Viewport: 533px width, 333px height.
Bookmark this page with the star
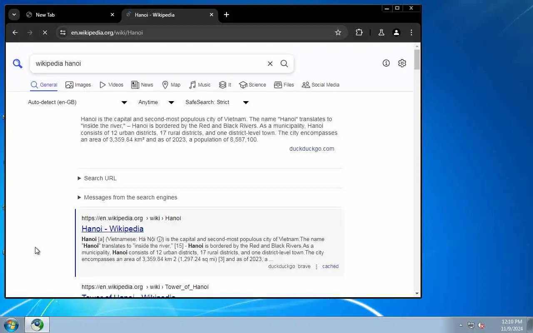[x=338, y=32]
